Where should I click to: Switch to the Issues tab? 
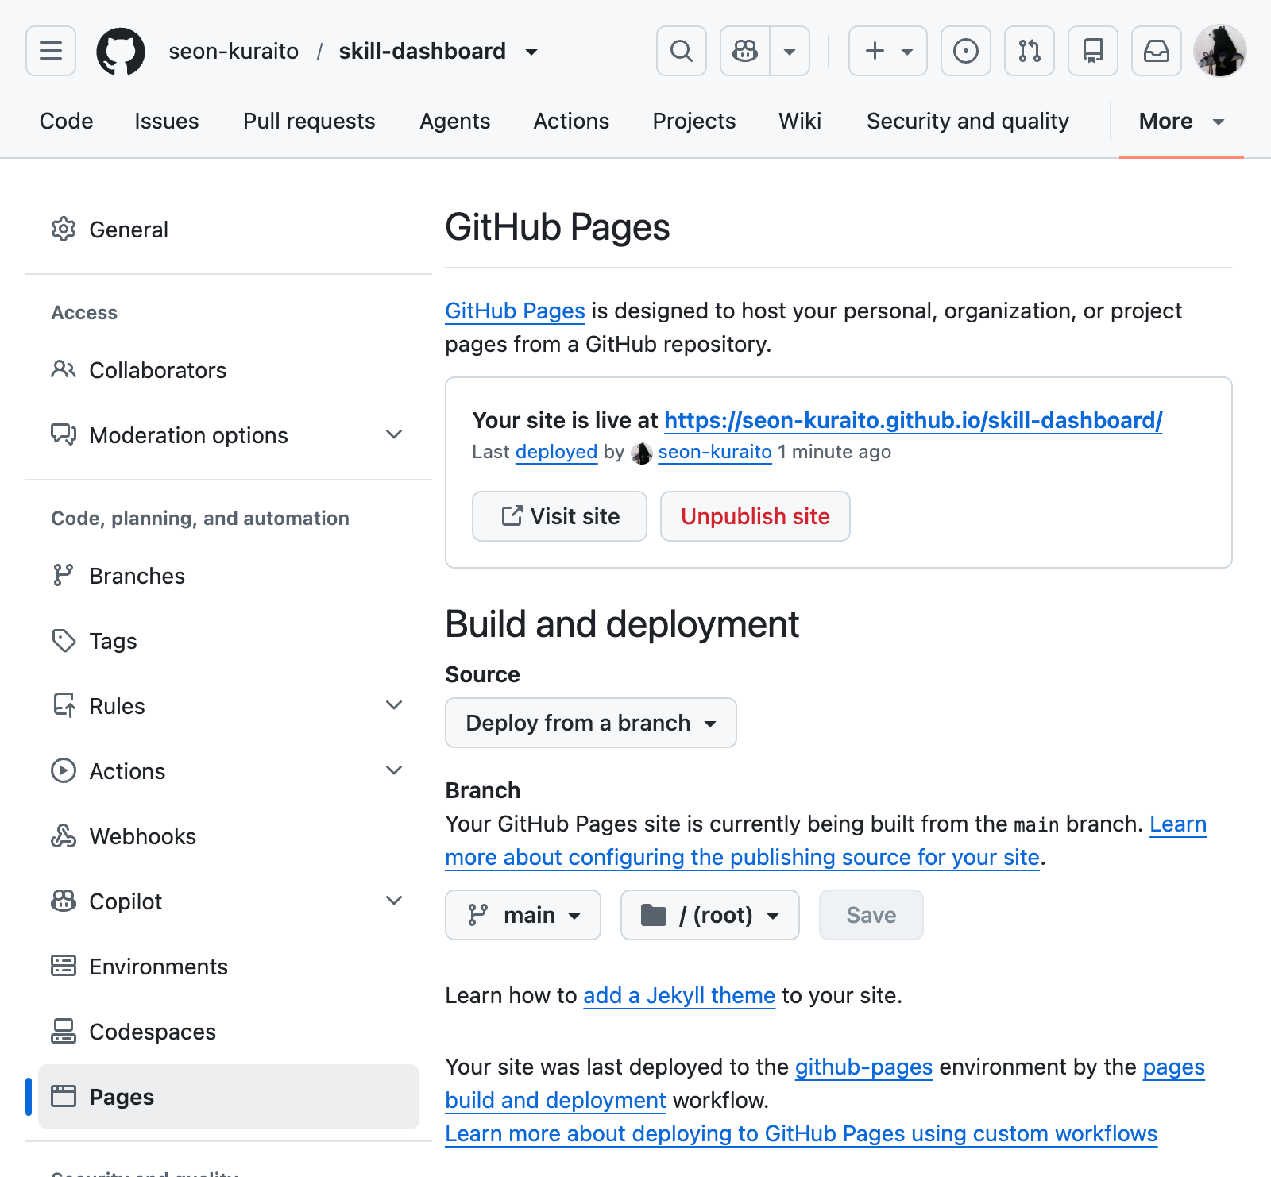pos(167,121)
